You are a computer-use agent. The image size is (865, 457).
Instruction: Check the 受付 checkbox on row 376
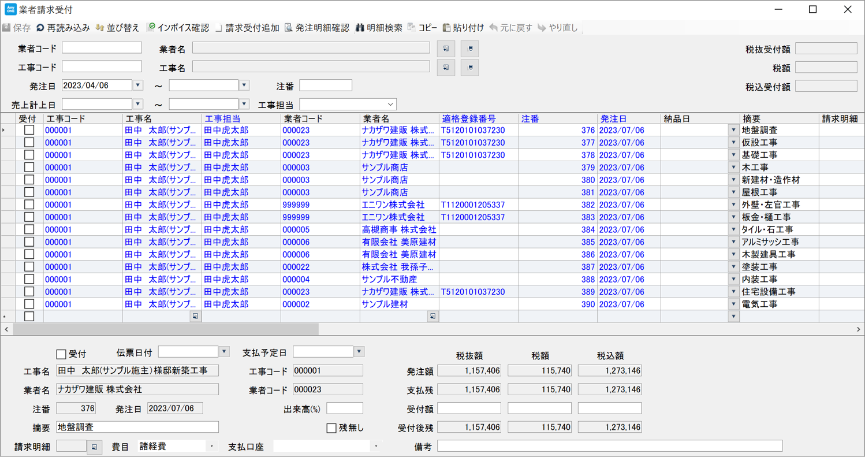[x=29, y=131]
